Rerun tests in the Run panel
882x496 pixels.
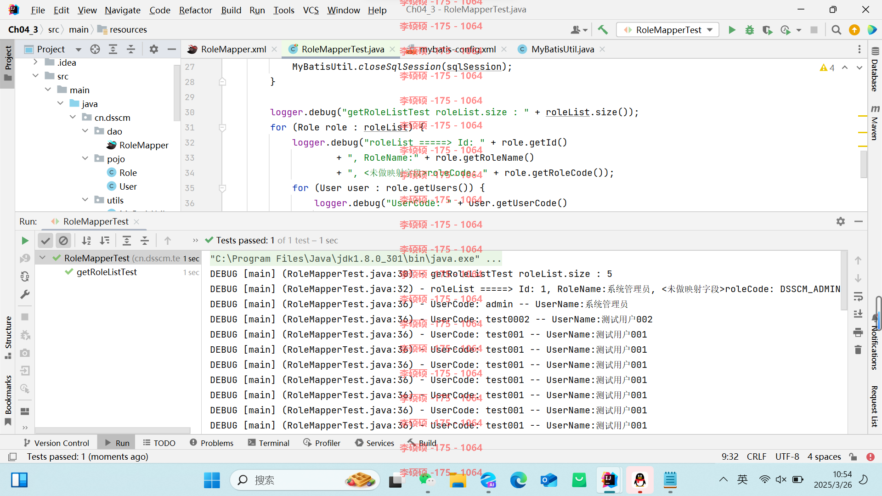tap(25, 240)
